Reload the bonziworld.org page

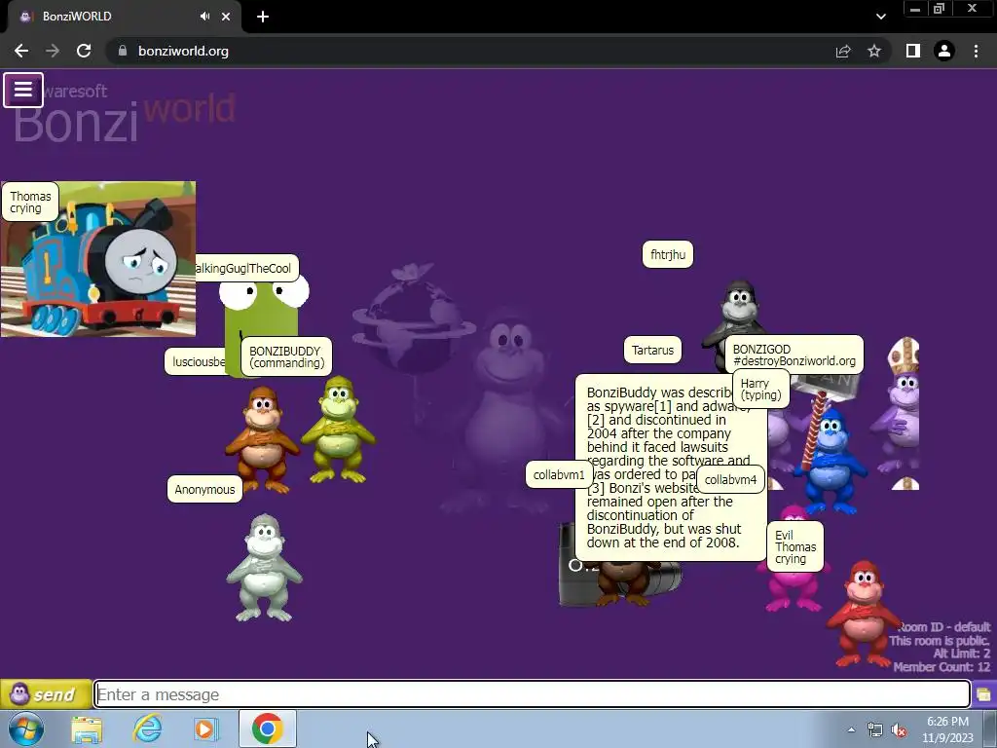click(84, 51)
